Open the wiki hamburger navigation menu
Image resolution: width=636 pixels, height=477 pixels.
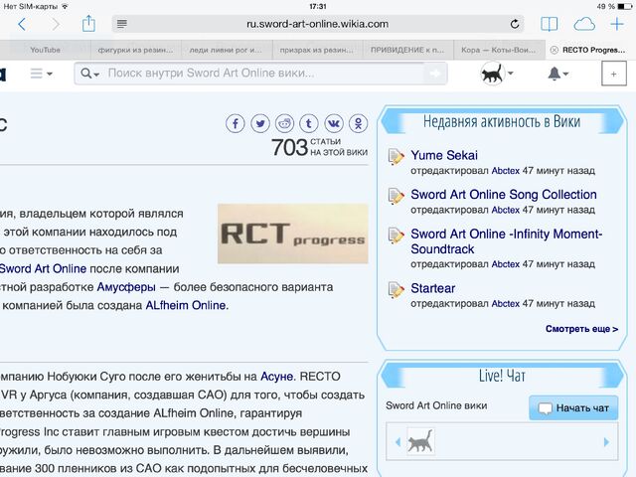41,74
